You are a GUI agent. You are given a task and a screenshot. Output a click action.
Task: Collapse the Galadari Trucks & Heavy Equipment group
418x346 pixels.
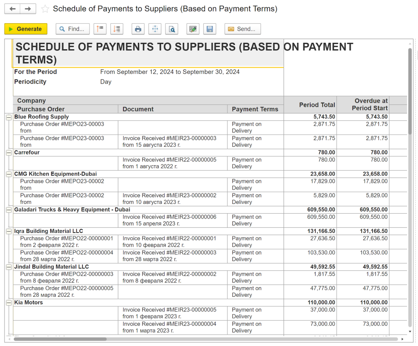click(9, 209)
